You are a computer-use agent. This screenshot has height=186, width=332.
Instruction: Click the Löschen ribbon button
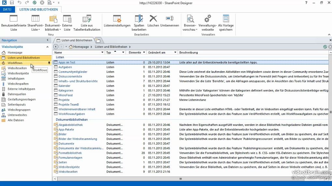pos(153,21)
